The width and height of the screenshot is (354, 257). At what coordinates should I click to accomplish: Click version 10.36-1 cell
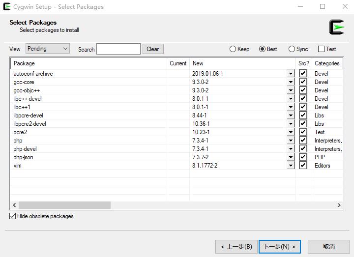point(201,124)
